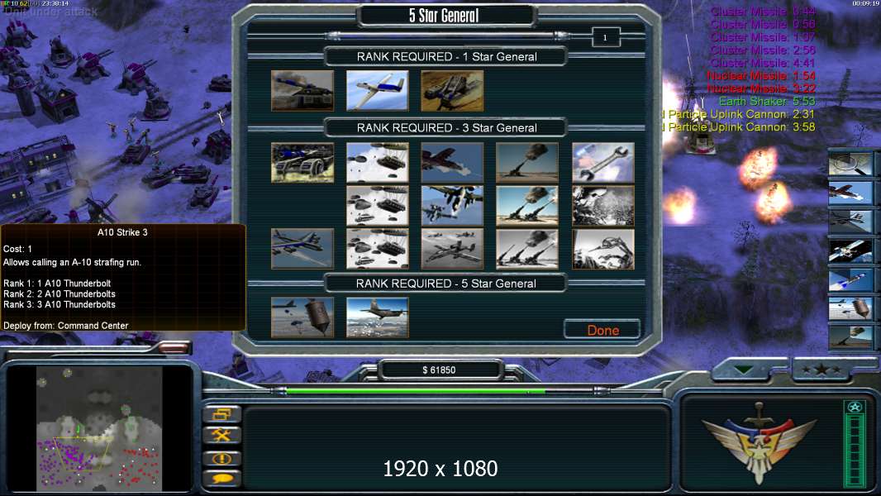Click the orange exclamation alert button
Viewport: 881px width, 496px height.
[222, 458]
